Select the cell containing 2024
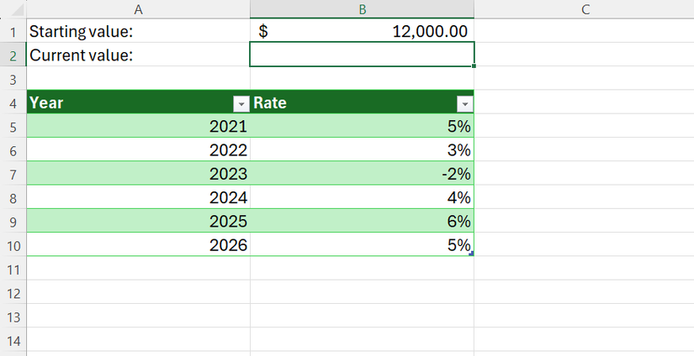694x356 pixels. [138, 197]
